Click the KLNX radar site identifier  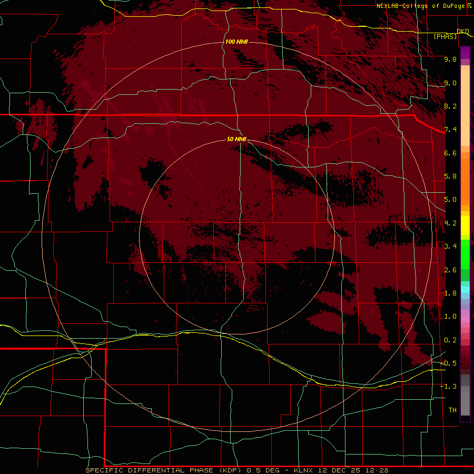(304, 470)
